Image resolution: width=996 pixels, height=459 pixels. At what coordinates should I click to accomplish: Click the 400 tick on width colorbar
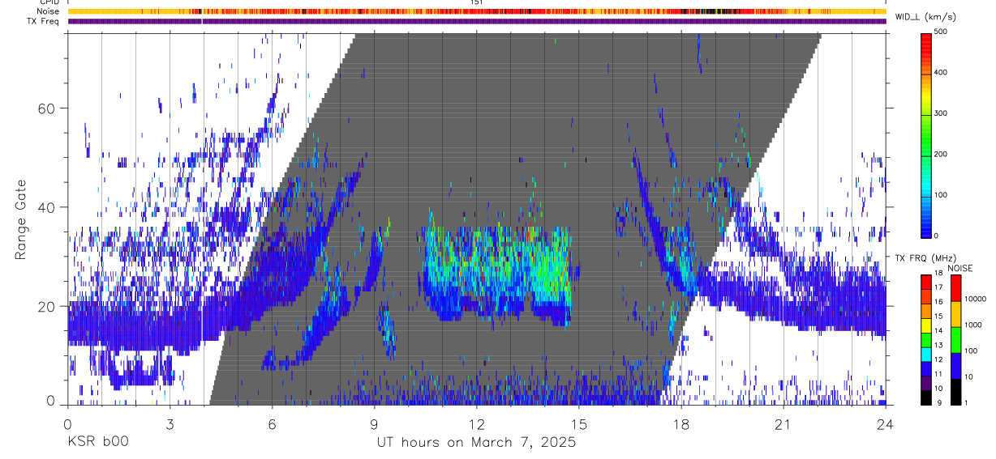click(x=941, y=72)
